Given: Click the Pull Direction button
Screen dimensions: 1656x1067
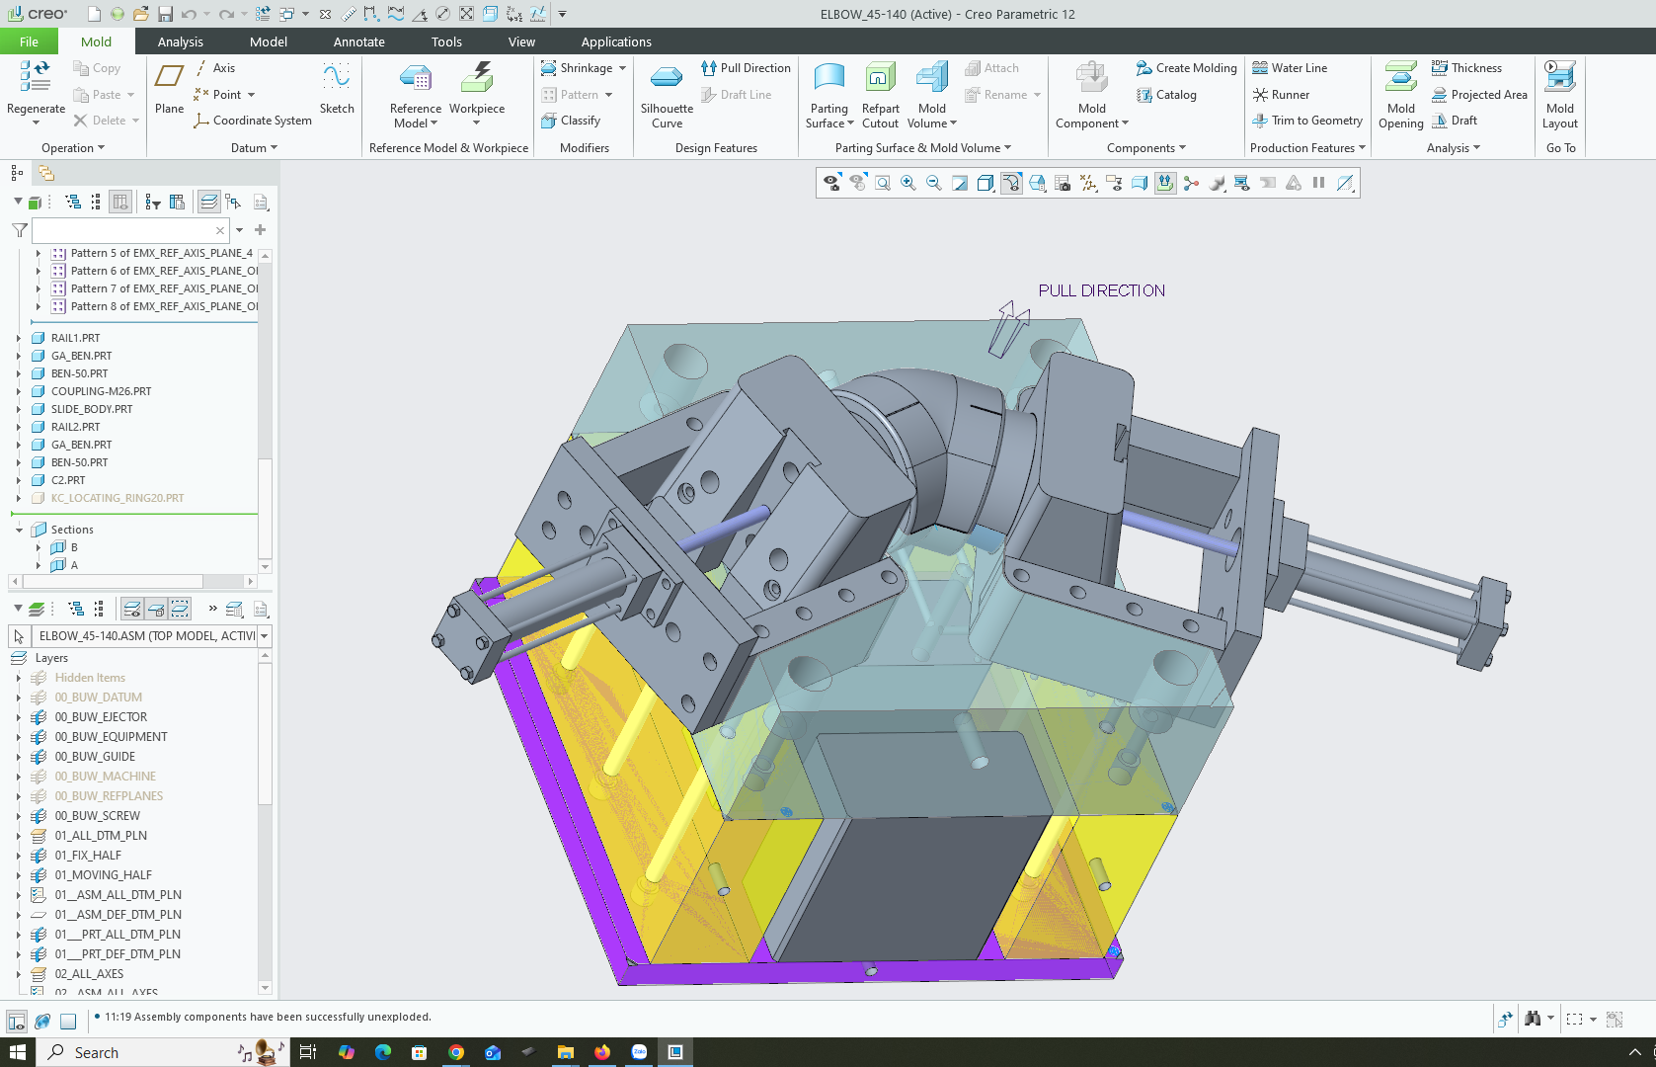Looking at the screenshot, I should (746, 68).
